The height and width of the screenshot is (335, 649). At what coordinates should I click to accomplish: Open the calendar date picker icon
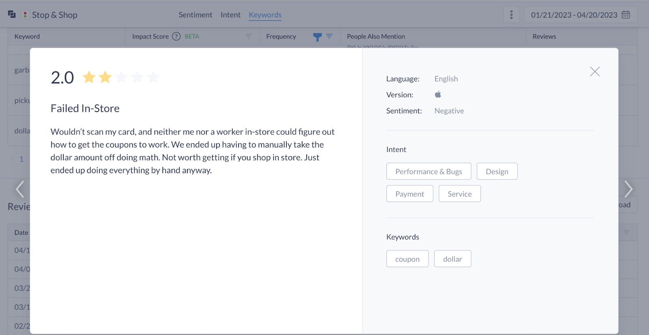626,15
